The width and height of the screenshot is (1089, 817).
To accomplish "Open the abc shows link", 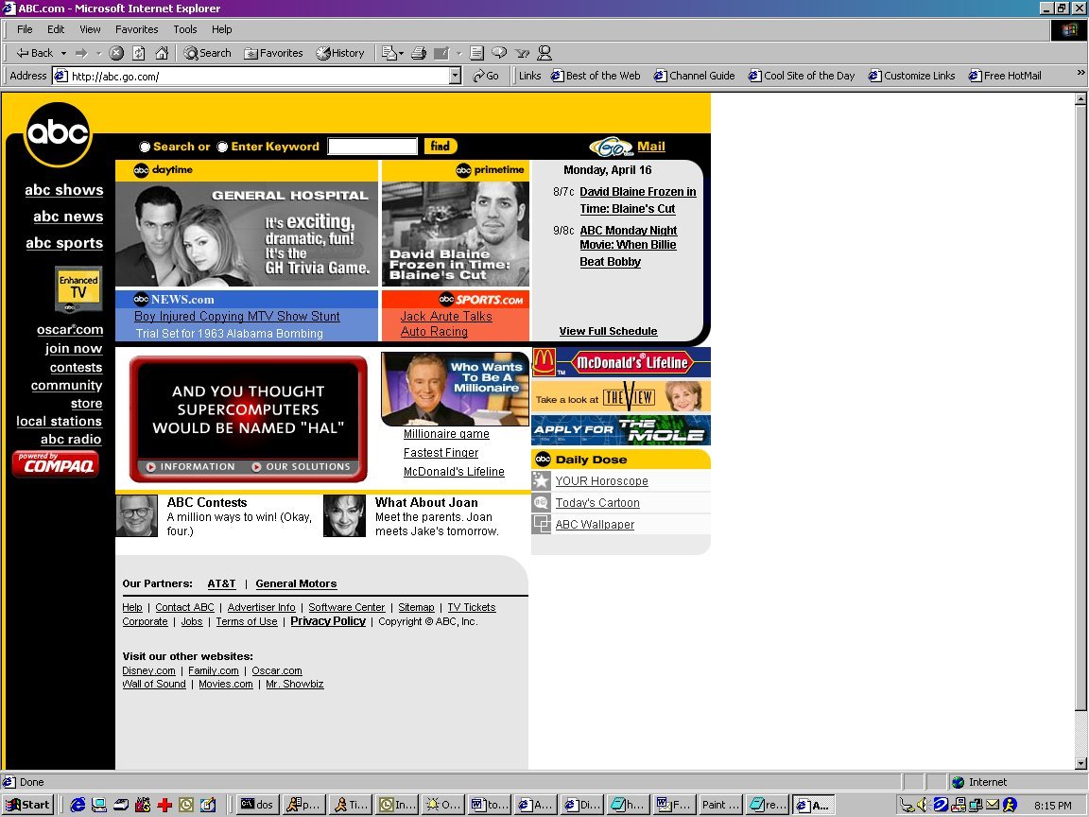I will [64, 190].
